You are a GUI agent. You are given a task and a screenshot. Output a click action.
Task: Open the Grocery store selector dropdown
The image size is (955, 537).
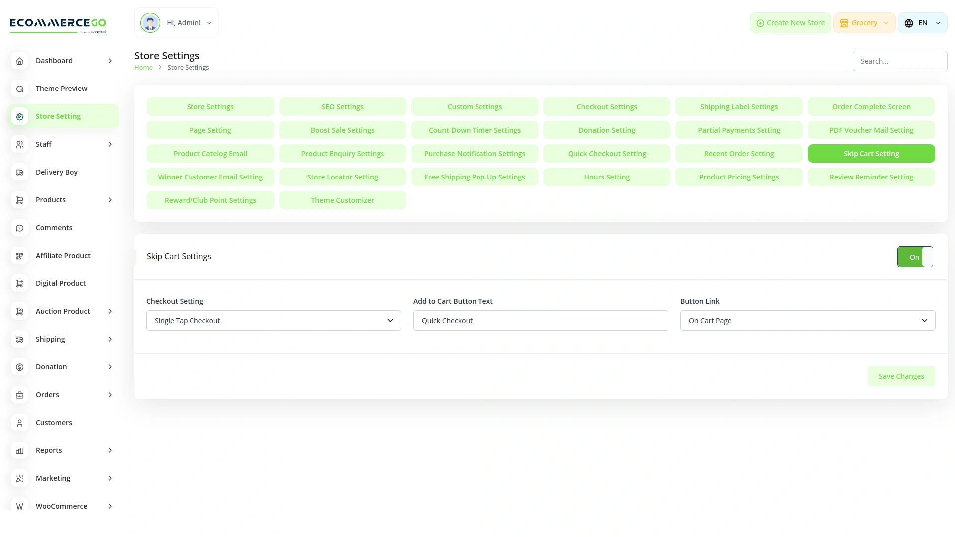click(864, 23)
